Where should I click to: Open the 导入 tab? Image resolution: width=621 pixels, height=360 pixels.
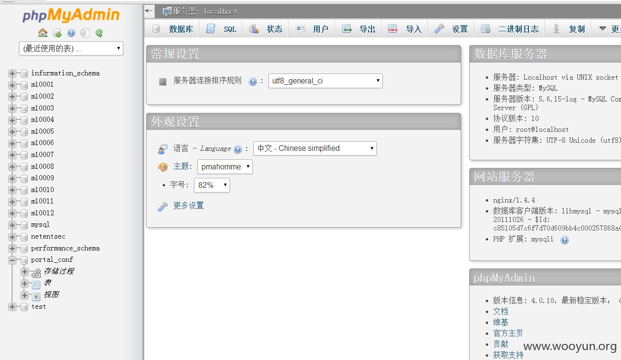point(405,29)
